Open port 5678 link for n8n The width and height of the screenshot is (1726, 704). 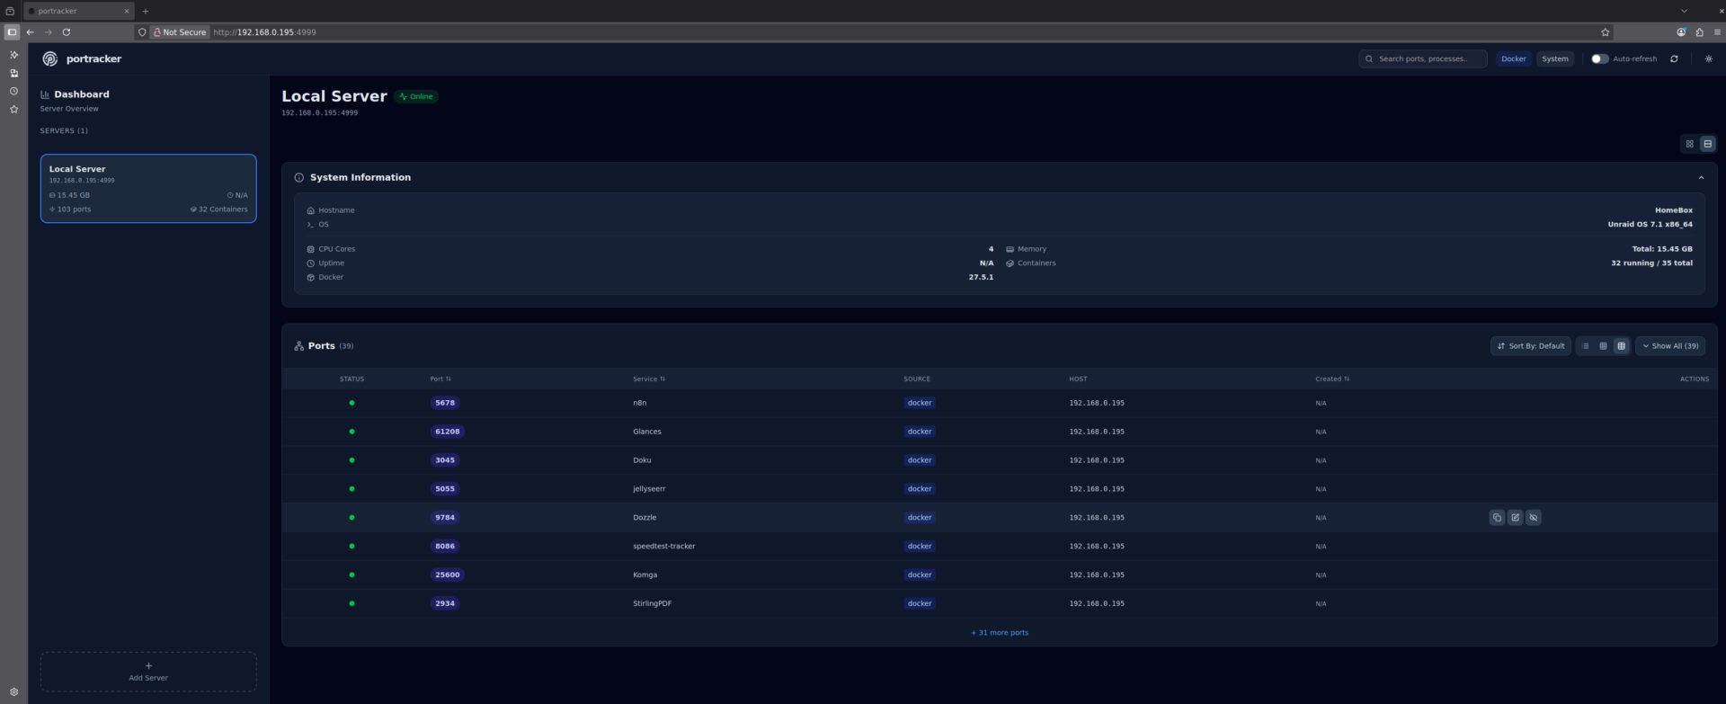coord(445,403)
